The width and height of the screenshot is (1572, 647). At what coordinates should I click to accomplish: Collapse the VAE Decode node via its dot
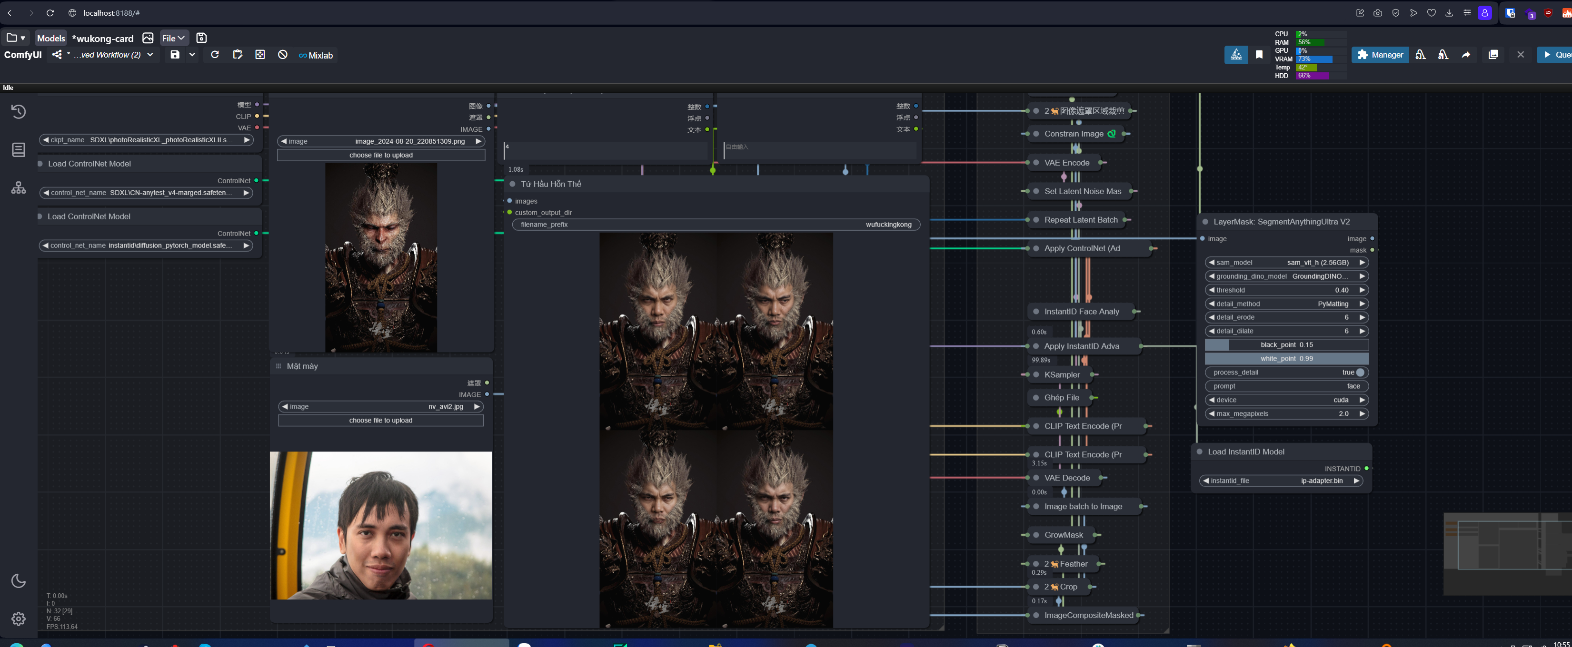pyautogui.click(x=1035, y=478)
